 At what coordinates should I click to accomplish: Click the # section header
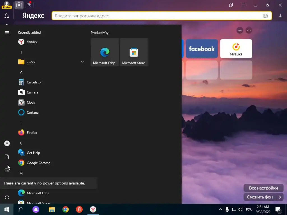tap(21, 52)
